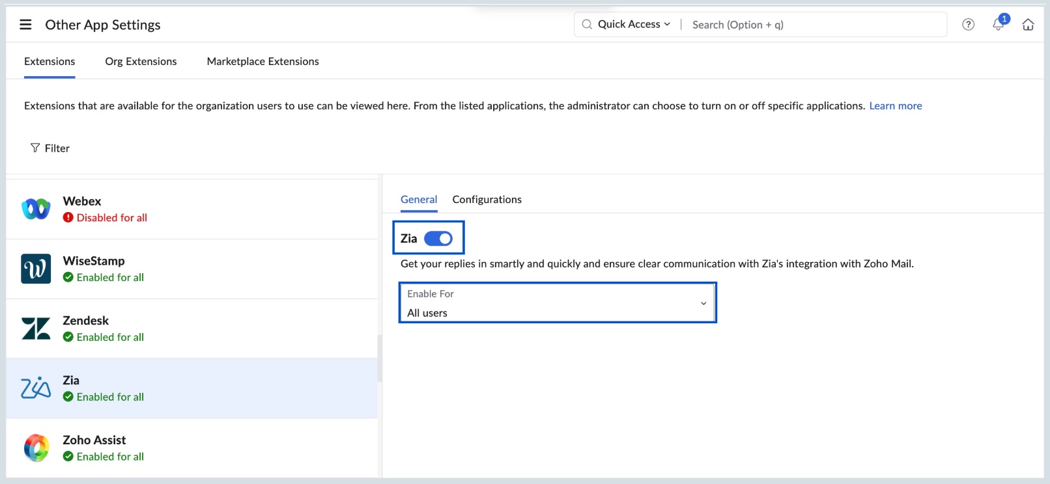
Task: Click the help question mark icon
Action: pos(968,25)
